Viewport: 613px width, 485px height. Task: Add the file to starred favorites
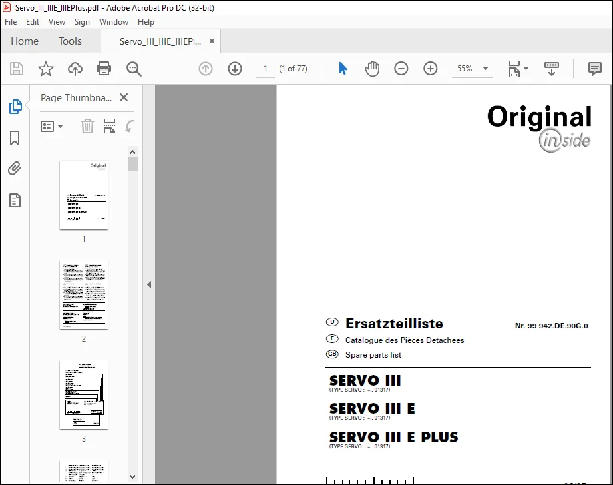click(46, 69)
